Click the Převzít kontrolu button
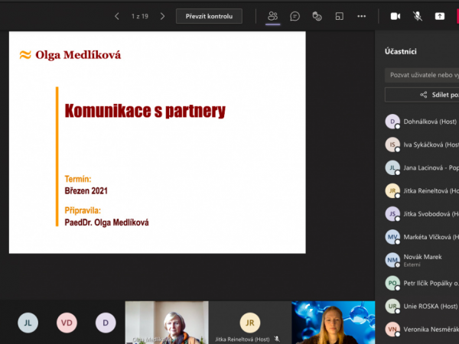This screenshot has width=459, height=344. click(x=209, y=16)
